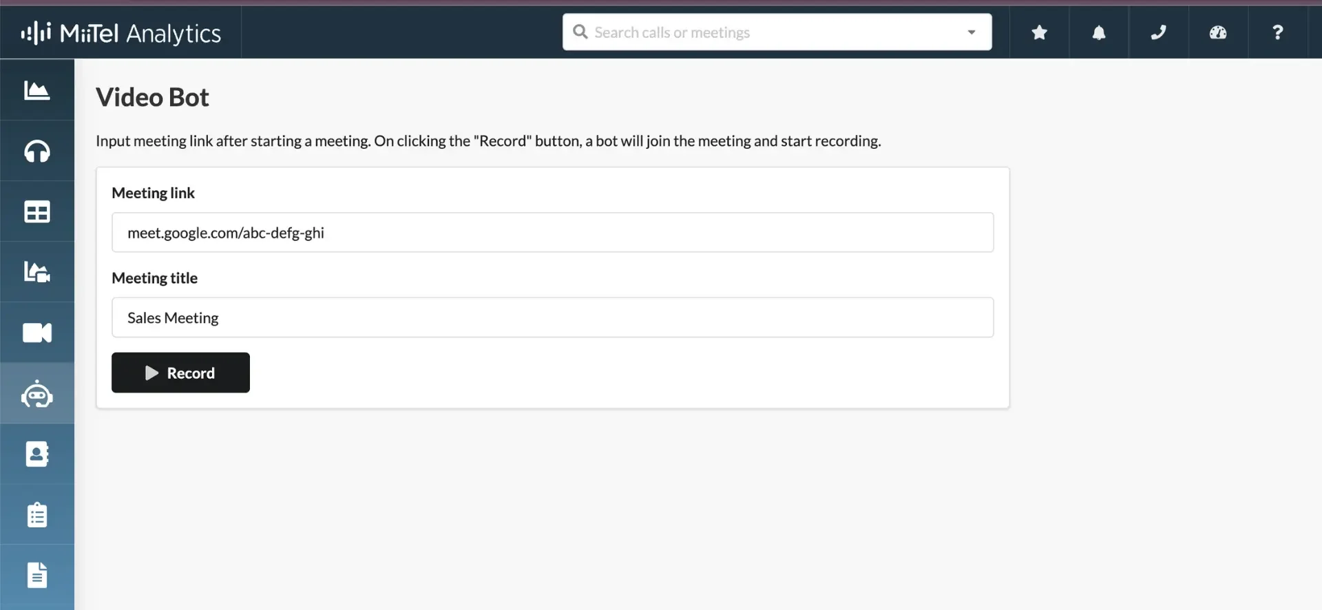Open the clipboard checklist sidebar icon
The height and width of the screenshot is (610, 1322).
click(37, 514)
